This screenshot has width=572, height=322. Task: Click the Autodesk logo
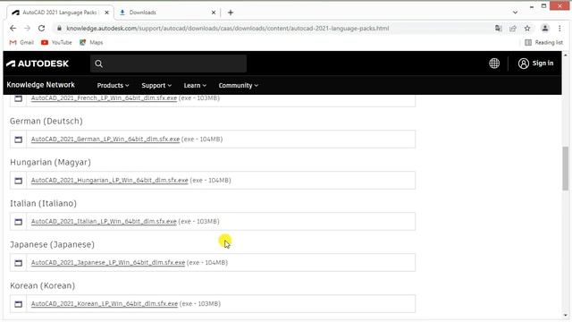(x=38, y=64)
